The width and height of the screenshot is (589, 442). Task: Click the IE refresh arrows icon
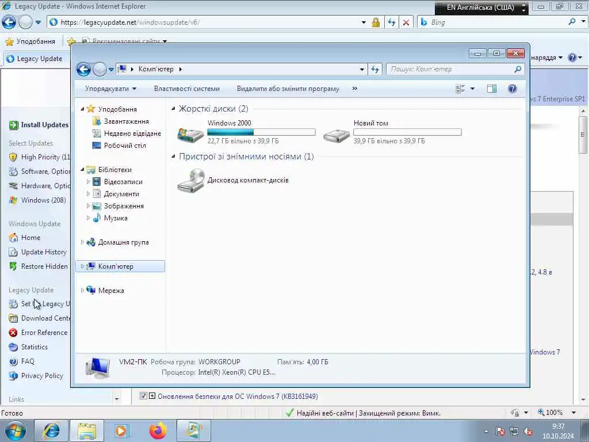(392, 22)
